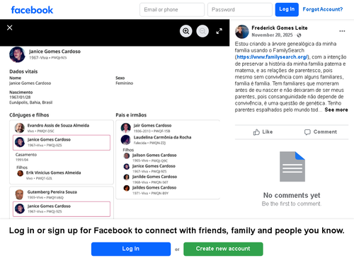Focus the Password field
The image size is (354, 265).
coord(240,10)
